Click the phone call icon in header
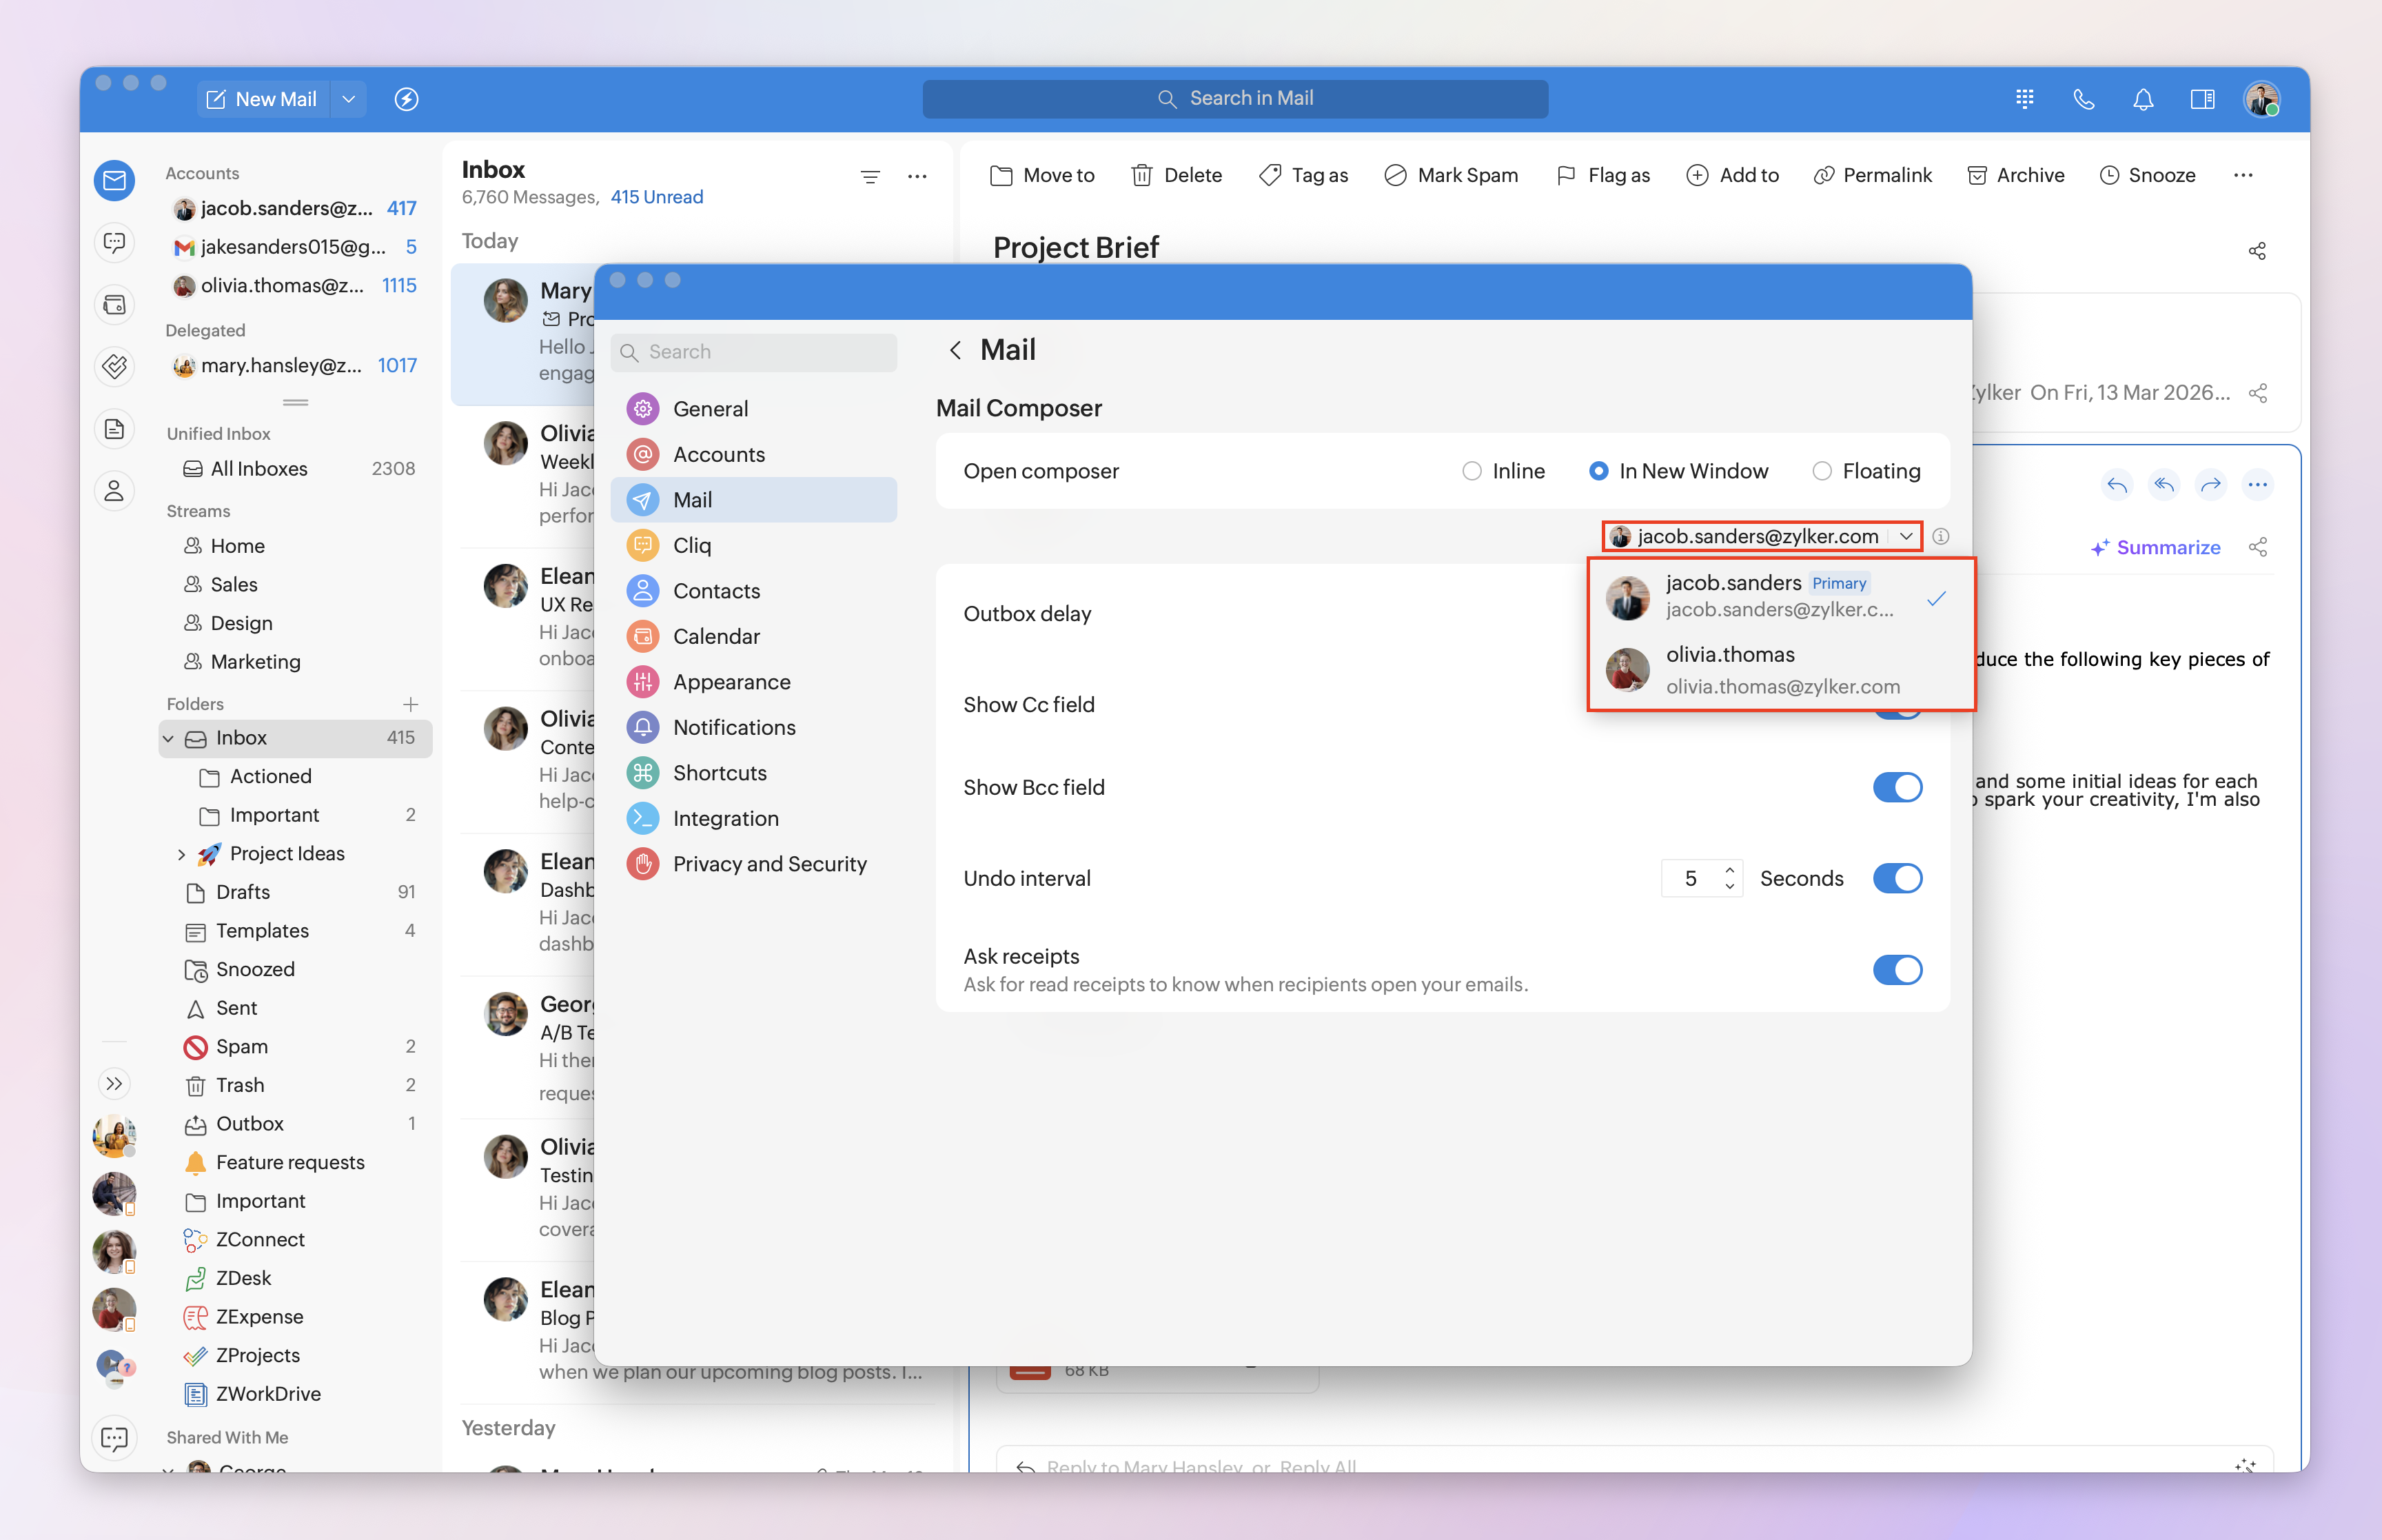Viewport: 2382px width, 1540px height. 2083,99
